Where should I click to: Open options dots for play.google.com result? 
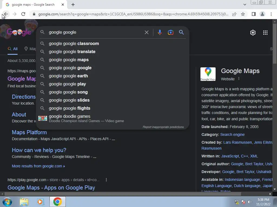(106, 180)
